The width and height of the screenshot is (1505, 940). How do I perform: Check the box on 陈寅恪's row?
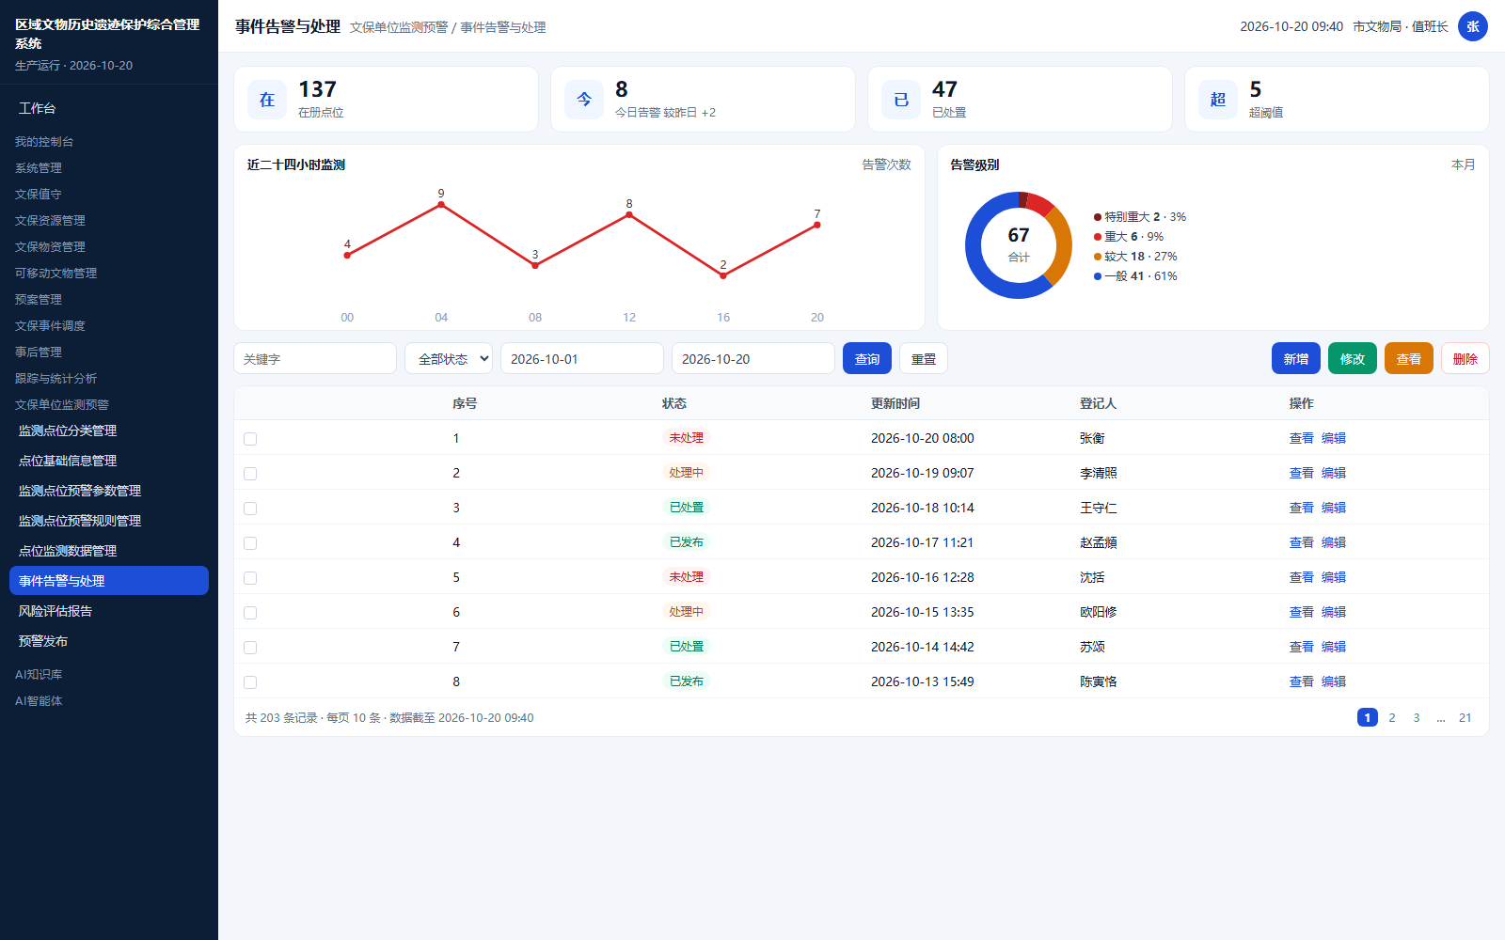250,682
